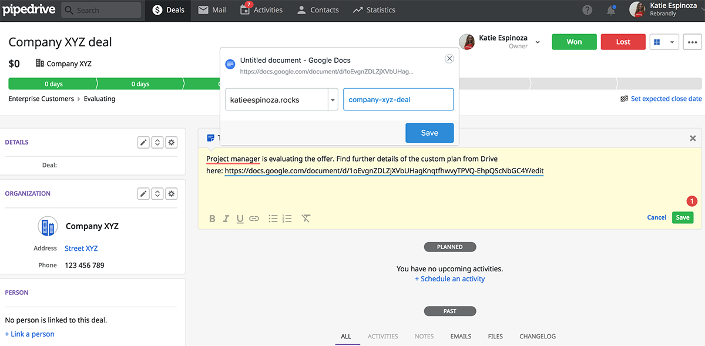Image resolution: width=705 pixels, height=346 pixels.
Task: Open Organization section settings gear
Action: 172,193
